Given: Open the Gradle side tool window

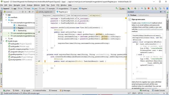Looking at the screenshot, I should point(168,15).
